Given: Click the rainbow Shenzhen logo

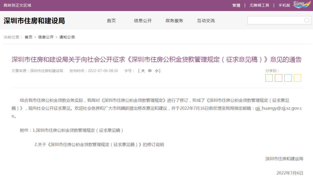Looking at the screenshot, I should [x=302, y=5].
